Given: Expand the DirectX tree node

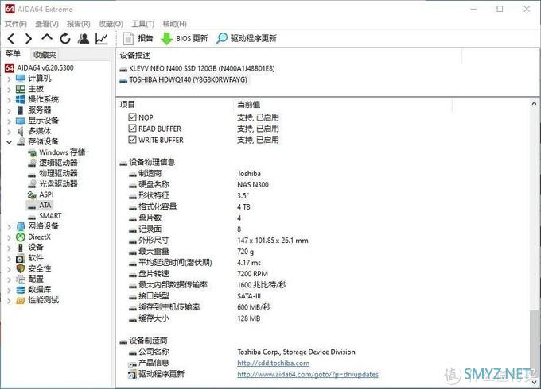Looking at the screenshot, I should (10, 237).
